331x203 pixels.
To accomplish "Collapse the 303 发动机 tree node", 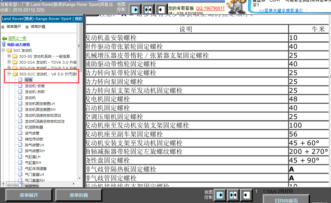I will tap(3, 50).
